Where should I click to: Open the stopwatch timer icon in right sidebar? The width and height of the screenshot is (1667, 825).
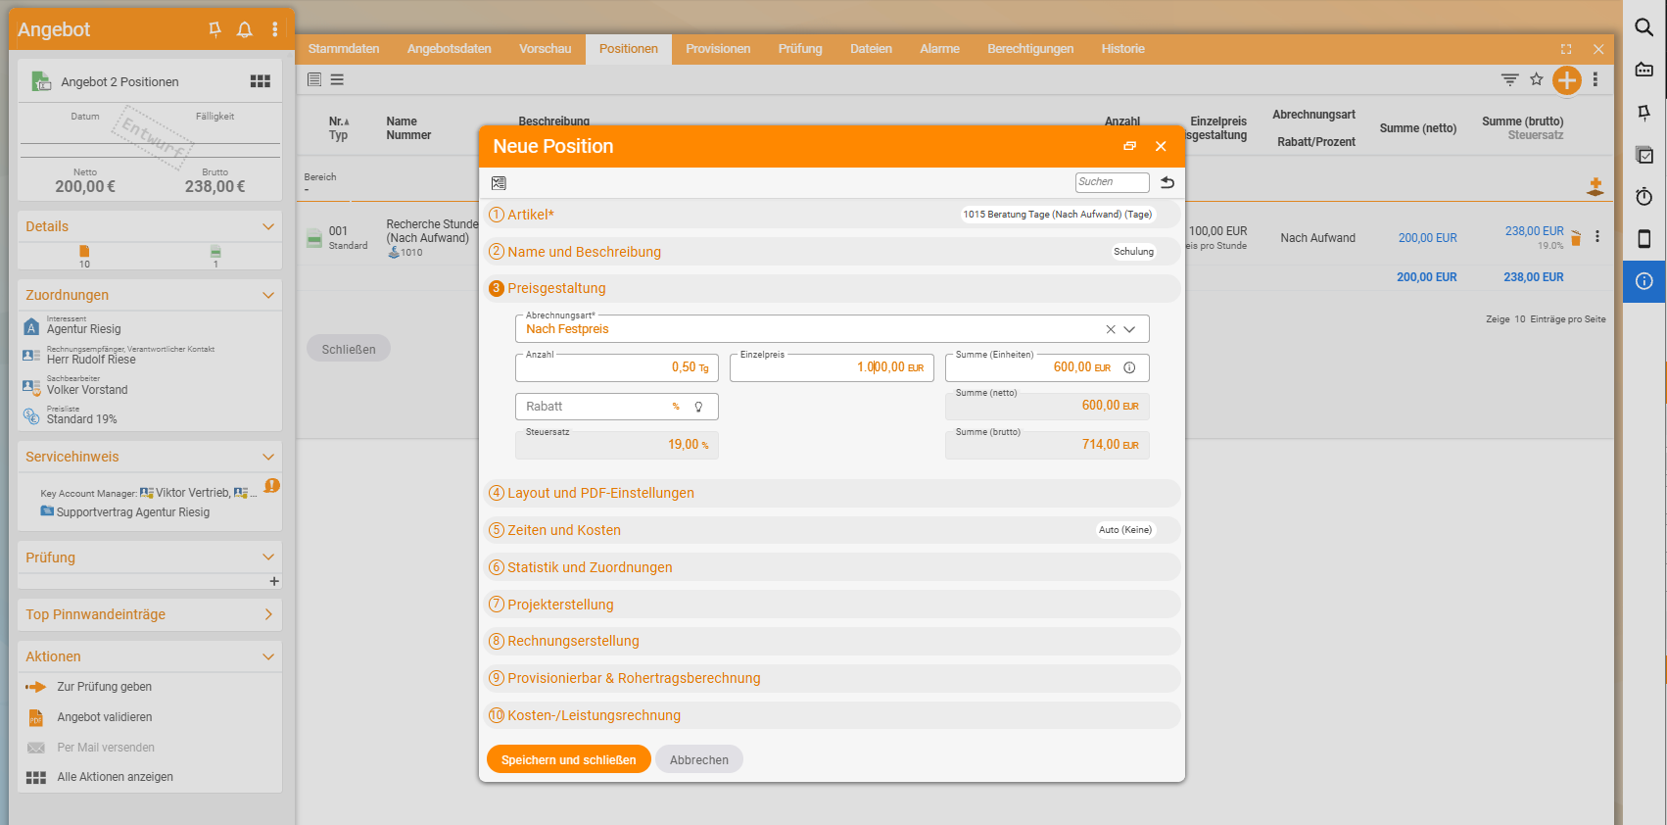pos(1644,197)
